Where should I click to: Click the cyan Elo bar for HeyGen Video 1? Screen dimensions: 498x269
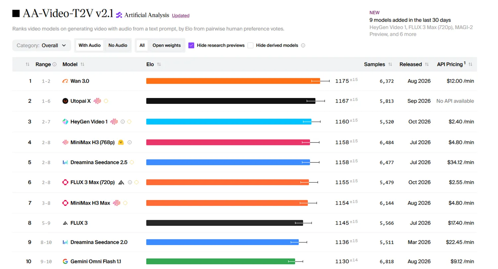[229, 122]
